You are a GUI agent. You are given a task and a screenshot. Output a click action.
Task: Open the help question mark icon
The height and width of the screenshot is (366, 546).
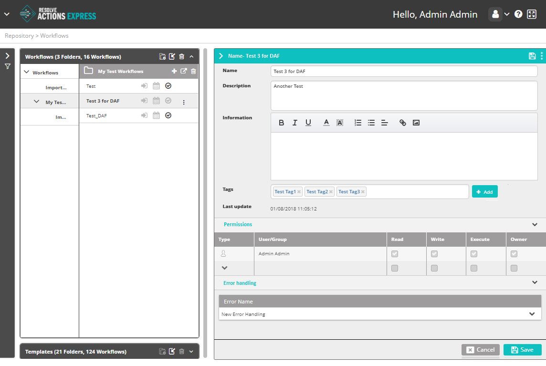pos(518,14)
